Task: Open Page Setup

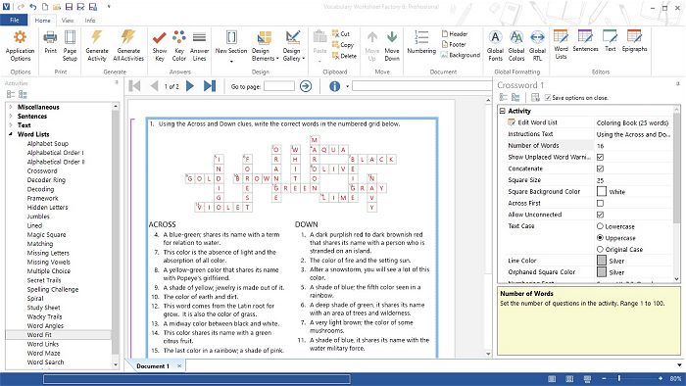Action: (x=70, y=45)
